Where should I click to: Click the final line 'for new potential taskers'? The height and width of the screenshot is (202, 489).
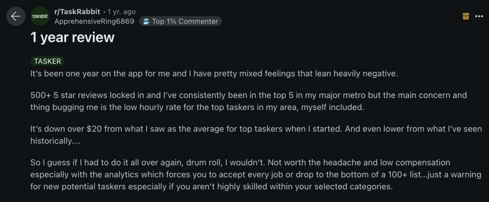[211, 185]
